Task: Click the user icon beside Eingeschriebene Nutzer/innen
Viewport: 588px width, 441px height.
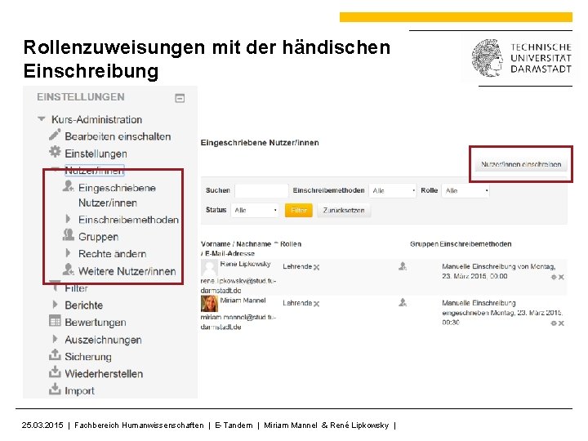Action: point(68,186)
